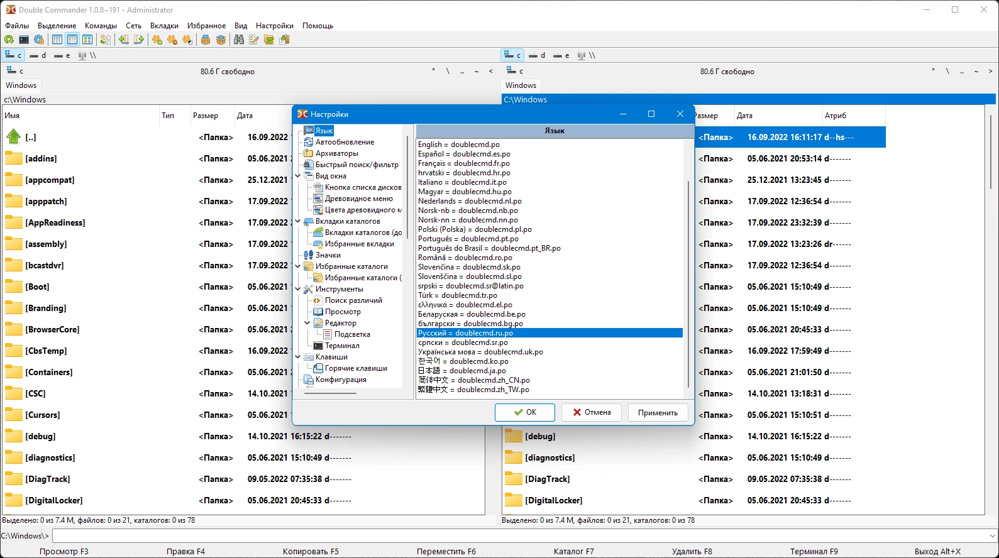Open network drive in left panel
Image resolution: width=999 pixels, height=558 pixels.
coord(87,55)
